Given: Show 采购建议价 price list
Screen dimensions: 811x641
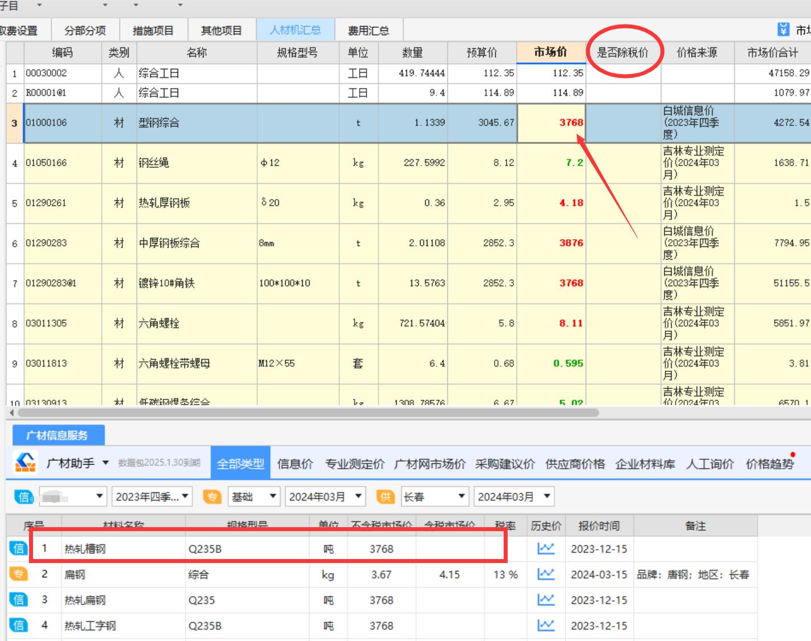Looking at the screenshot, I should (x=505, y=464).
